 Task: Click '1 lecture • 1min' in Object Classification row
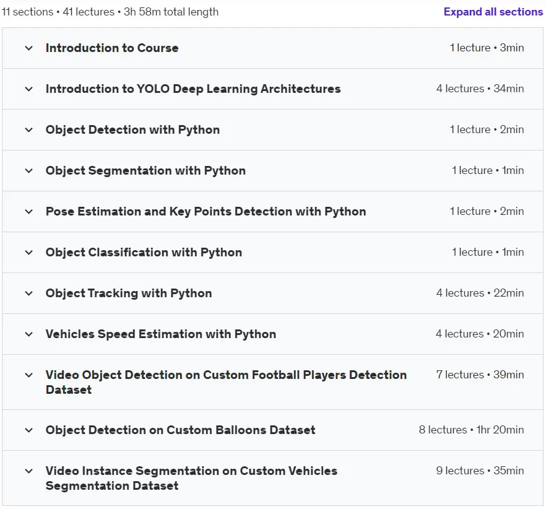click(x=488, y=252)
